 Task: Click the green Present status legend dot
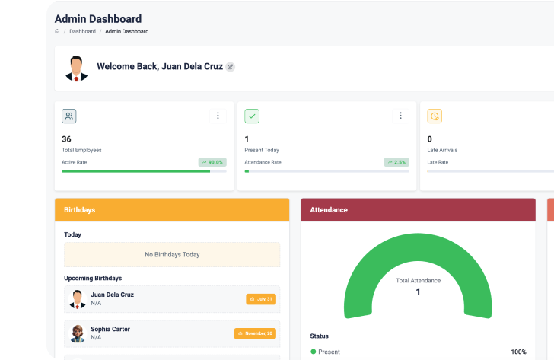point(313,352)
